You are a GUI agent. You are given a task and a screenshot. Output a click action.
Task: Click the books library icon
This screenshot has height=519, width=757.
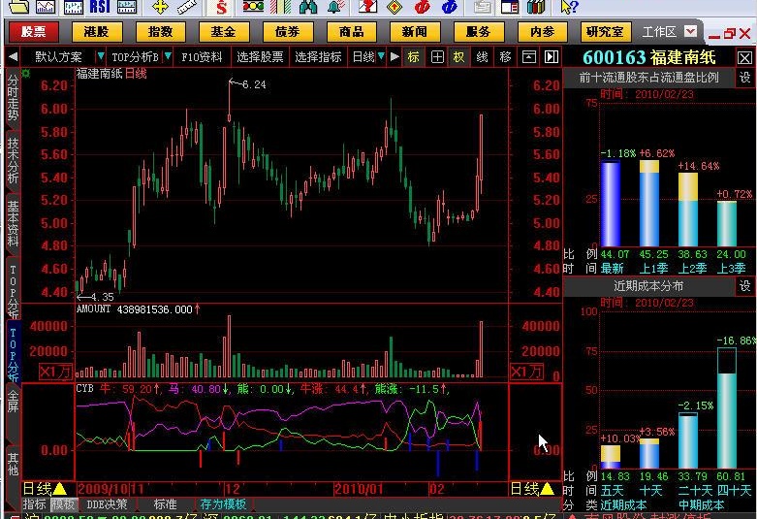536,6
